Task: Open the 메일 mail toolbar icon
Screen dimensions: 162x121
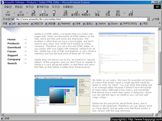Action: 97,13
